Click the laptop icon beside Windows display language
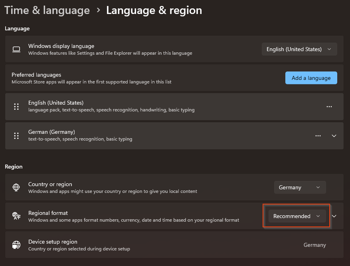This screenshot has width=350, height=266. (16, 49)
